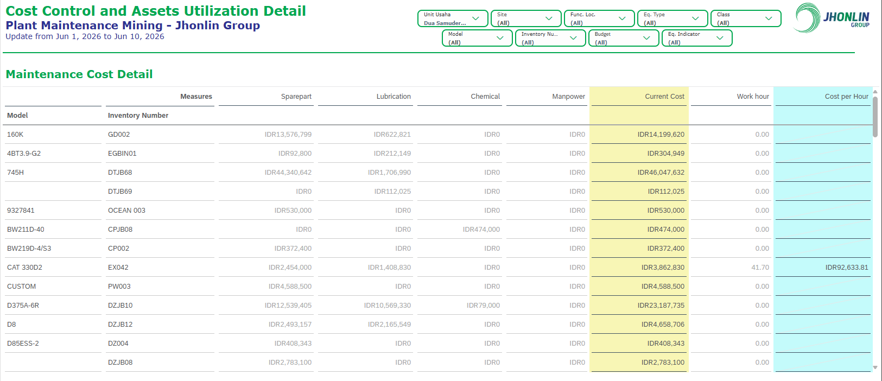The height and width of the screenshot is (381, 882).
Task: Select the Current Cost column header
Action: [664, 97]
